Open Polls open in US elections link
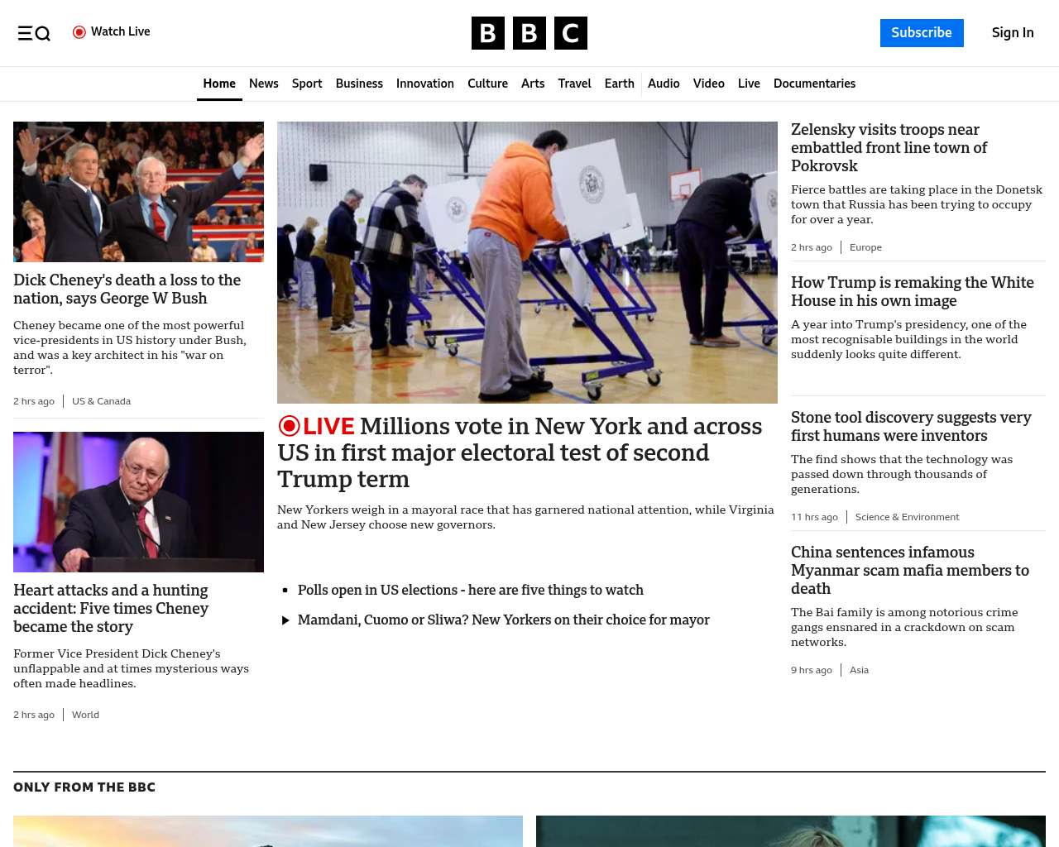Viewport: 1059px width, 847px height. [x=470, y=590]
